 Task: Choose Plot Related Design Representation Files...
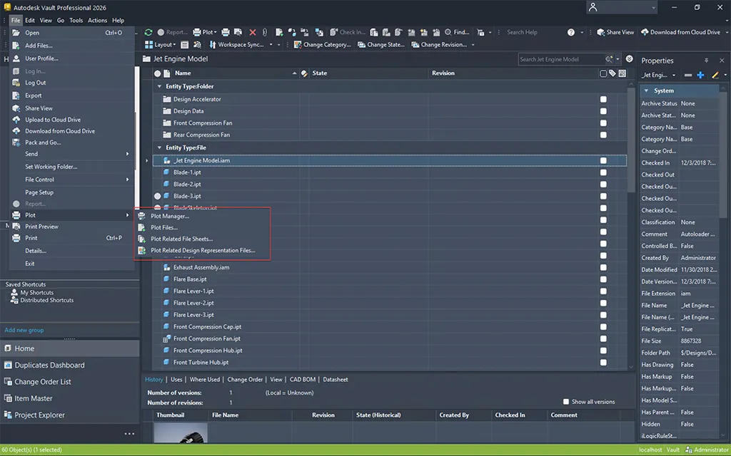[201, 250]
